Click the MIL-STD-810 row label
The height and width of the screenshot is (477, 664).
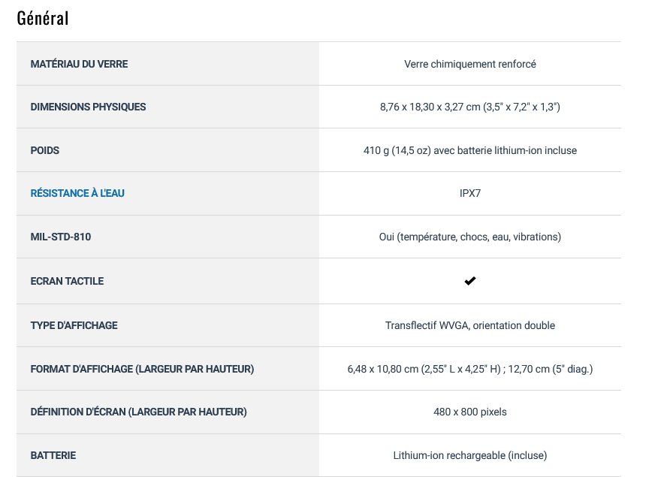(x=61, y=237)
